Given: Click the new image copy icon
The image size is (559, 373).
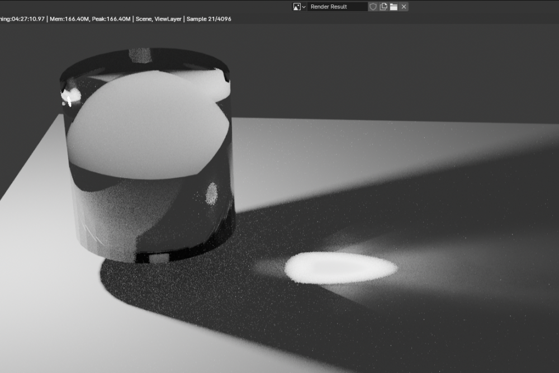Looking at the screenshot, I should coord(383,7).
